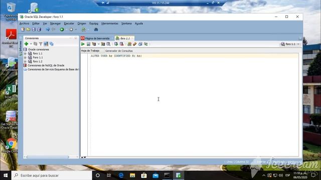This screenshot has width=321, height=180.
Task: Click the binoculars Find DB Object icon
Action: (96, 29)
